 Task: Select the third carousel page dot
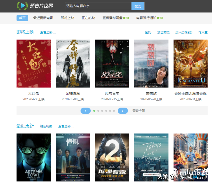coord(102,111)
